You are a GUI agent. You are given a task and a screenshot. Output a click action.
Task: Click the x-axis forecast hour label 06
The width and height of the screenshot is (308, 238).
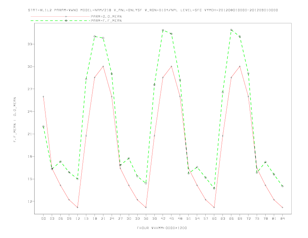(61, 219)
